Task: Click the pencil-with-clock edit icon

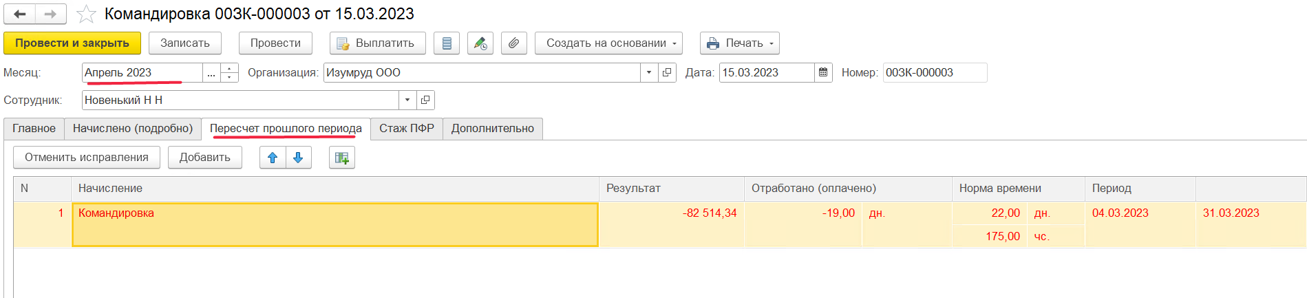Action: tap(480, 43)
